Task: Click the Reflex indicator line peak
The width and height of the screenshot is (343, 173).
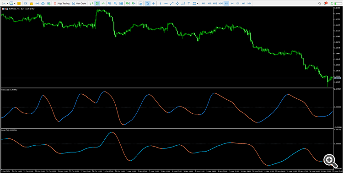Action: [x=105, y=92]
